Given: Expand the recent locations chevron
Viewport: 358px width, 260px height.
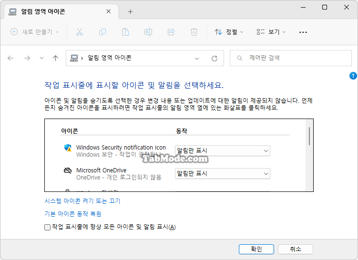Looking at the screenshot, I should coord(41,58).
